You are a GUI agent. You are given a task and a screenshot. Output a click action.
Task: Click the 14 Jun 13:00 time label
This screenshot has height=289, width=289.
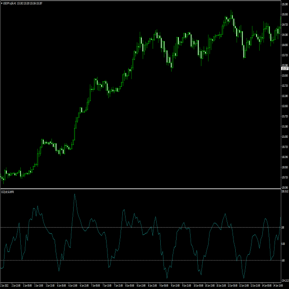278,285
